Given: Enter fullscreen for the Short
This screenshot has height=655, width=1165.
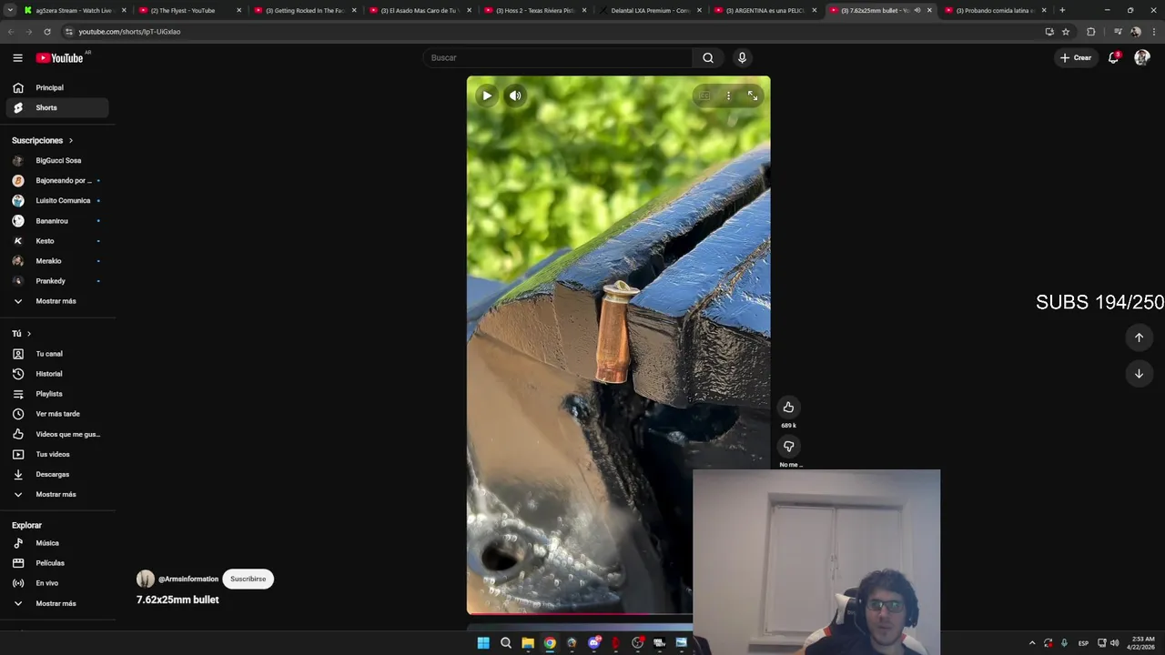Looking at the screenshot, I should pos(753,96).
